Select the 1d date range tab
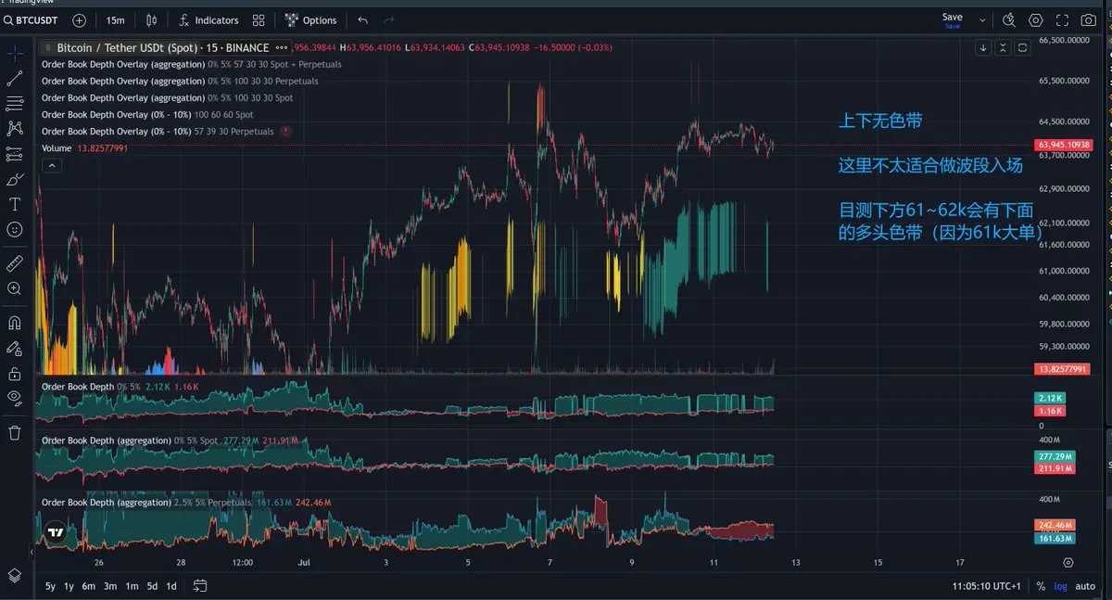 (x=171, y=586)
